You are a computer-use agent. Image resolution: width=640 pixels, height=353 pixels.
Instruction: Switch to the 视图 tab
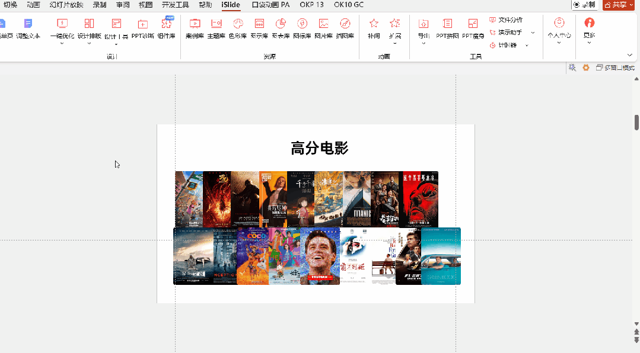point(146,5)
